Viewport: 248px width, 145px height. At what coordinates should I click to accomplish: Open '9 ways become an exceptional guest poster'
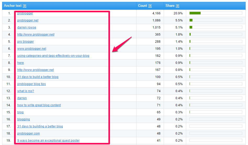pyautogui.click(x=48, y=141)
